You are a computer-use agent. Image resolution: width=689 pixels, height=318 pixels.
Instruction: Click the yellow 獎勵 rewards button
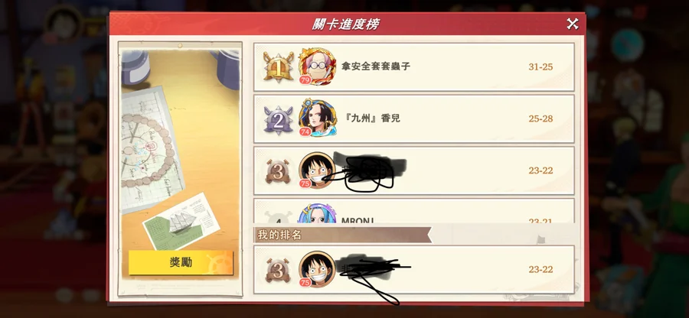tap(181, 262)
